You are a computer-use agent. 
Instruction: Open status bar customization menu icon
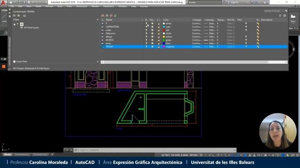[298, 155]
